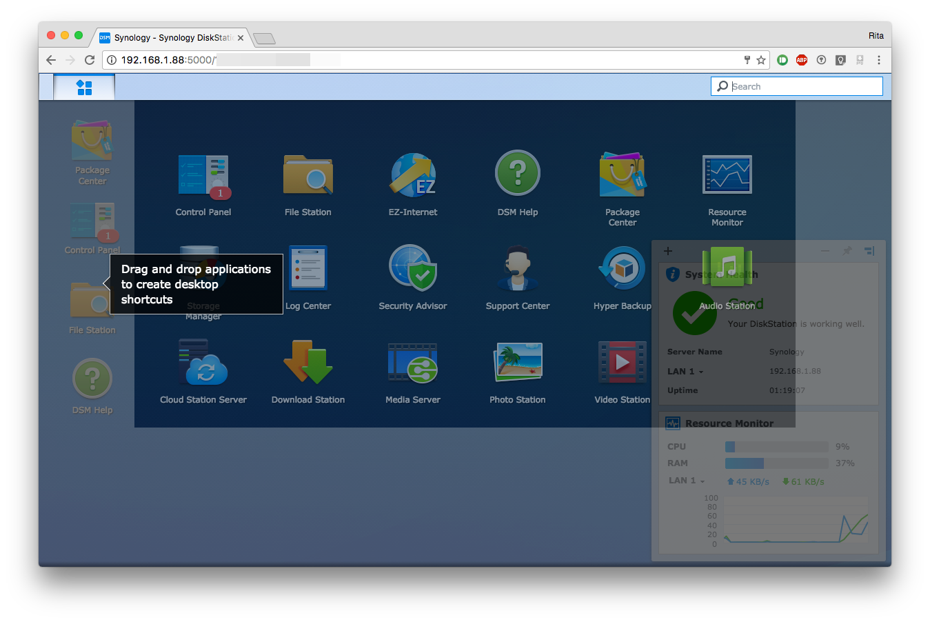The width and height of the screenshot is (930, 622).
Task: Launch Media Server
Action: pyautogui.click(x=413, y=363)
